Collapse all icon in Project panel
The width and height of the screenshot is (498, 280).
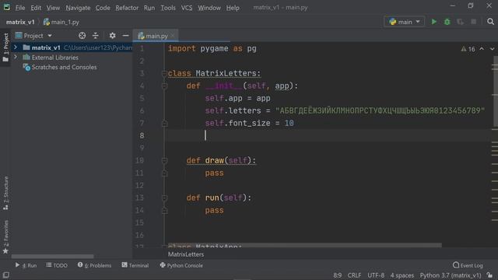pyautogui.click(x=95, y=36)
